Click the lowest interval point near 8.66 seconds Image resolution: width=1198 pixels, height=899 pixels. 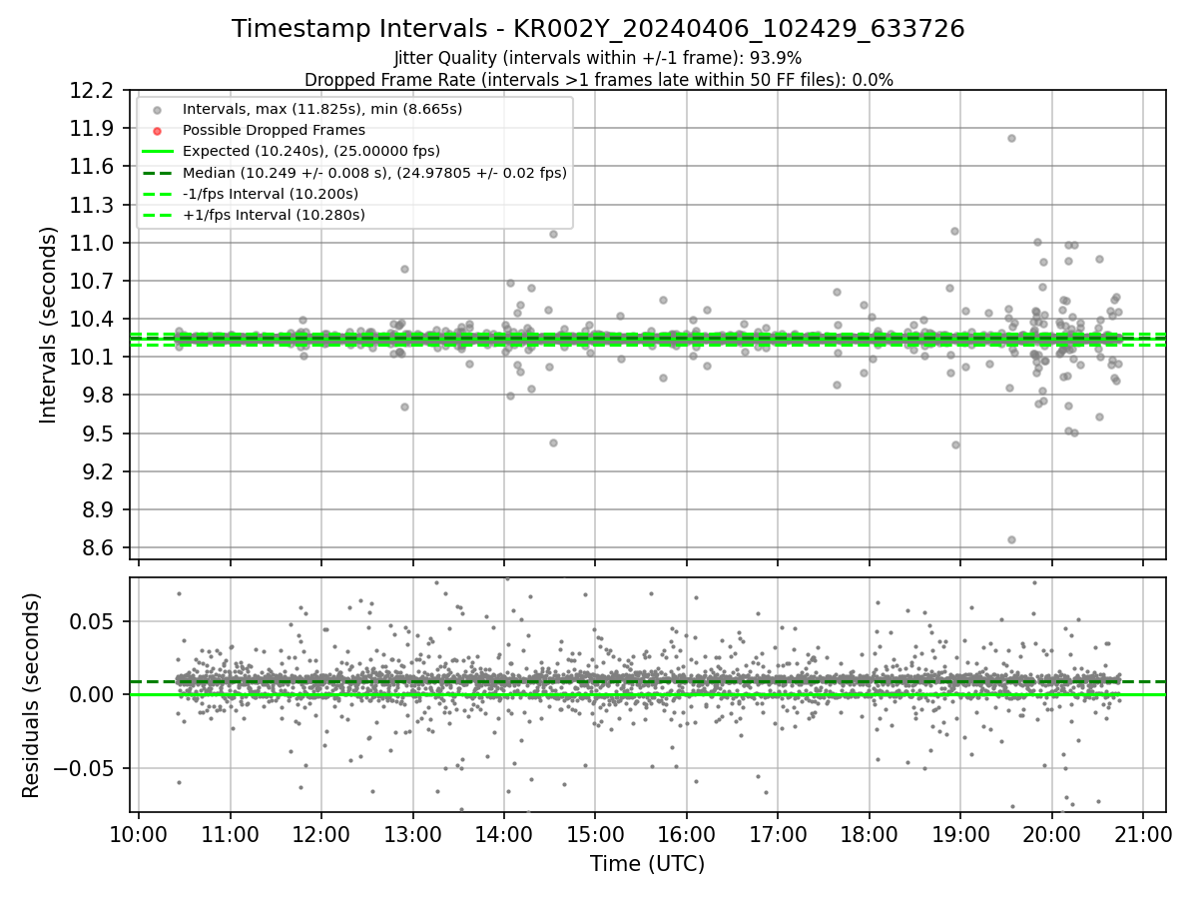(x=1011, y=539)
